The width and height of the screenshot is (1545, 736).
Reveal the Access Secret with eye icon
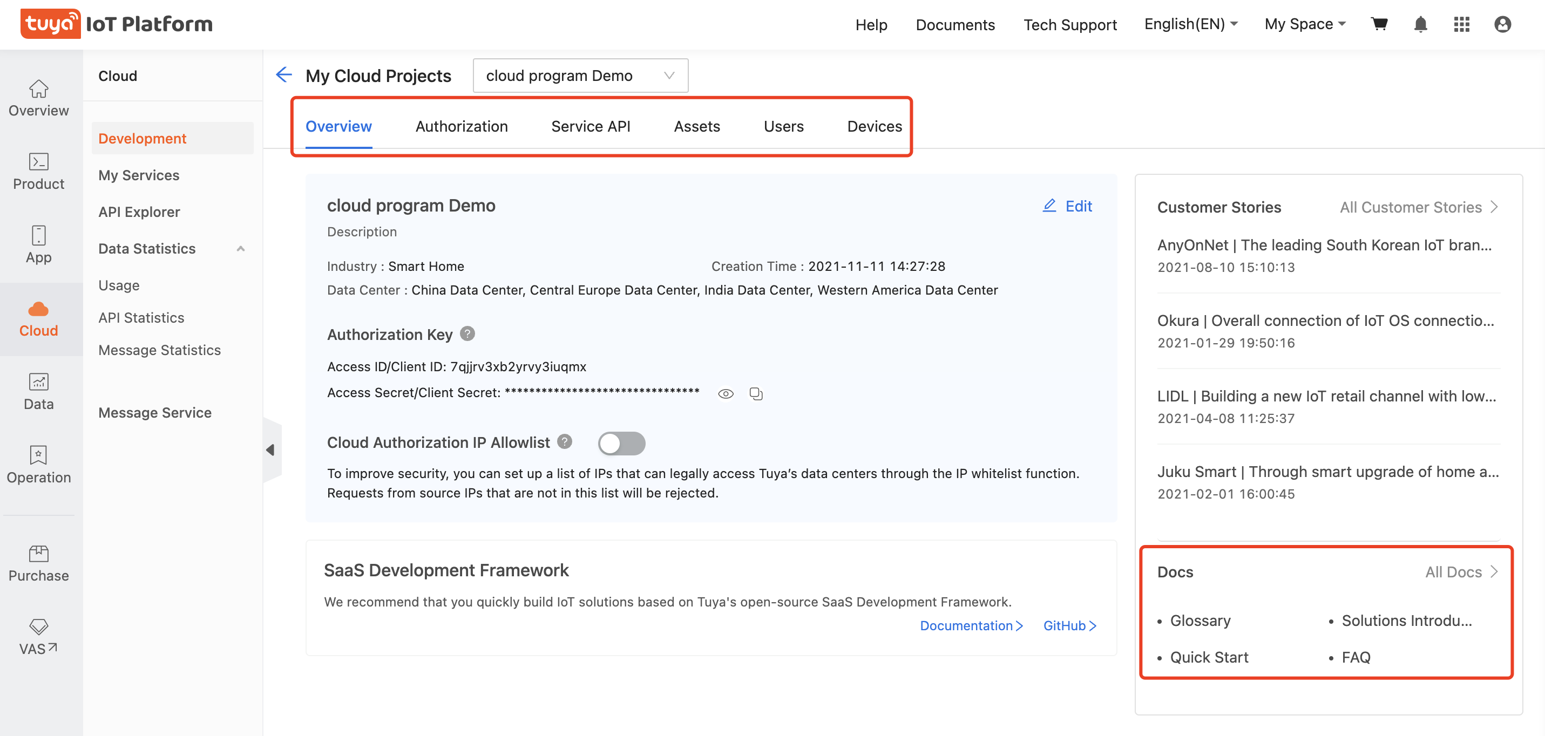[x=725, y=394]
